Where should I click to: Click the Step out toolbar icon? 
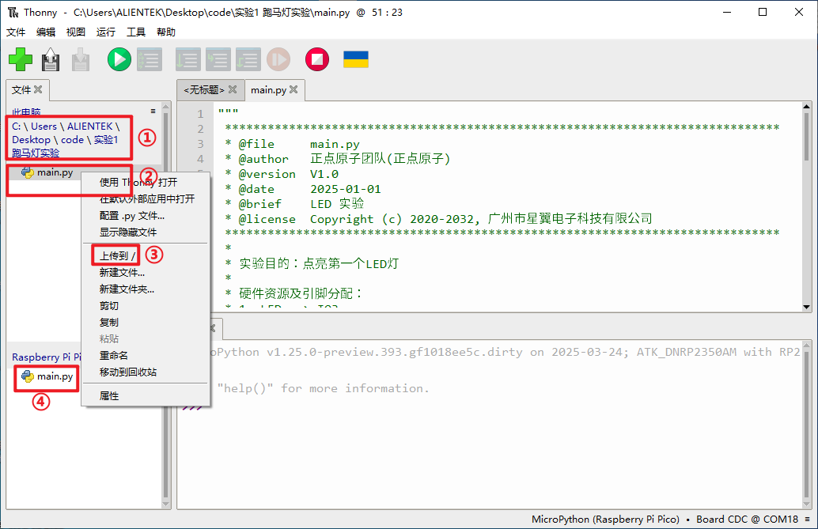[248, 59]
